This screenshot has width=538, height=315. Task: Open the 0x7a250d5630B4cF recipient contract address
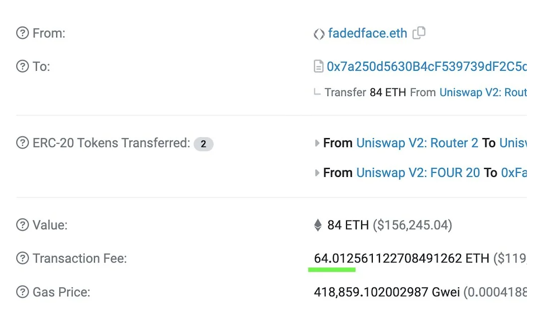426,66
